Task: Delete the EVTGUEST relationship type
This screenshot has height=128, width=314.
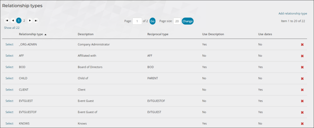Action: point(302,101)
